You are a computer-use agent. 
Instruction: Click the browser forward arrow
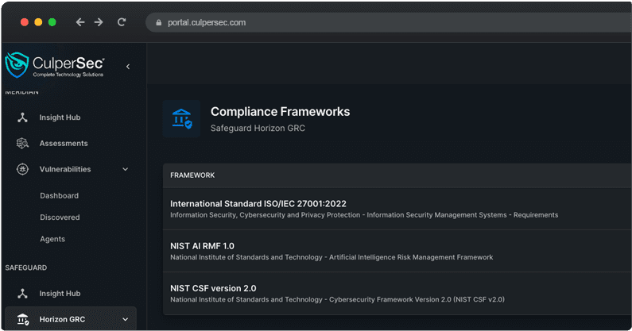[99, 22]
